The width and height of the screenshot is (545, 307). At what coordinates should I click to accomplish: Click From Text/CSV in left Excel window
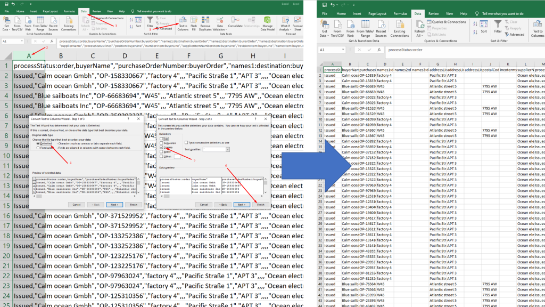click(x=17, y=23)
